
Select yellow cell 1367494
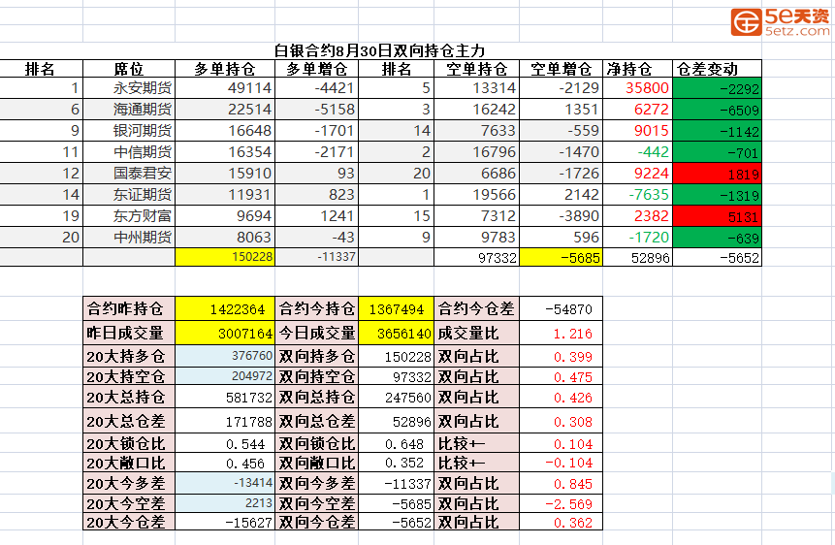pos(397,308)
